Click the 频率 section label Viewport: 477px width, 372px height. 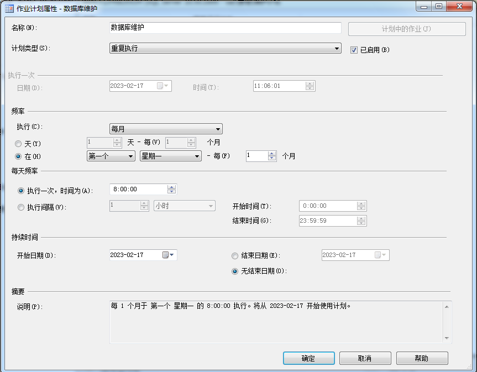(18, 111)
